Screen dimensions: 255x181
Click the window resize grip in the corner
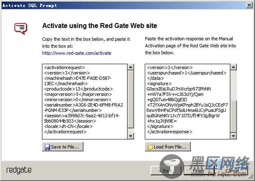pyautogui.click(x=251, y=177)
